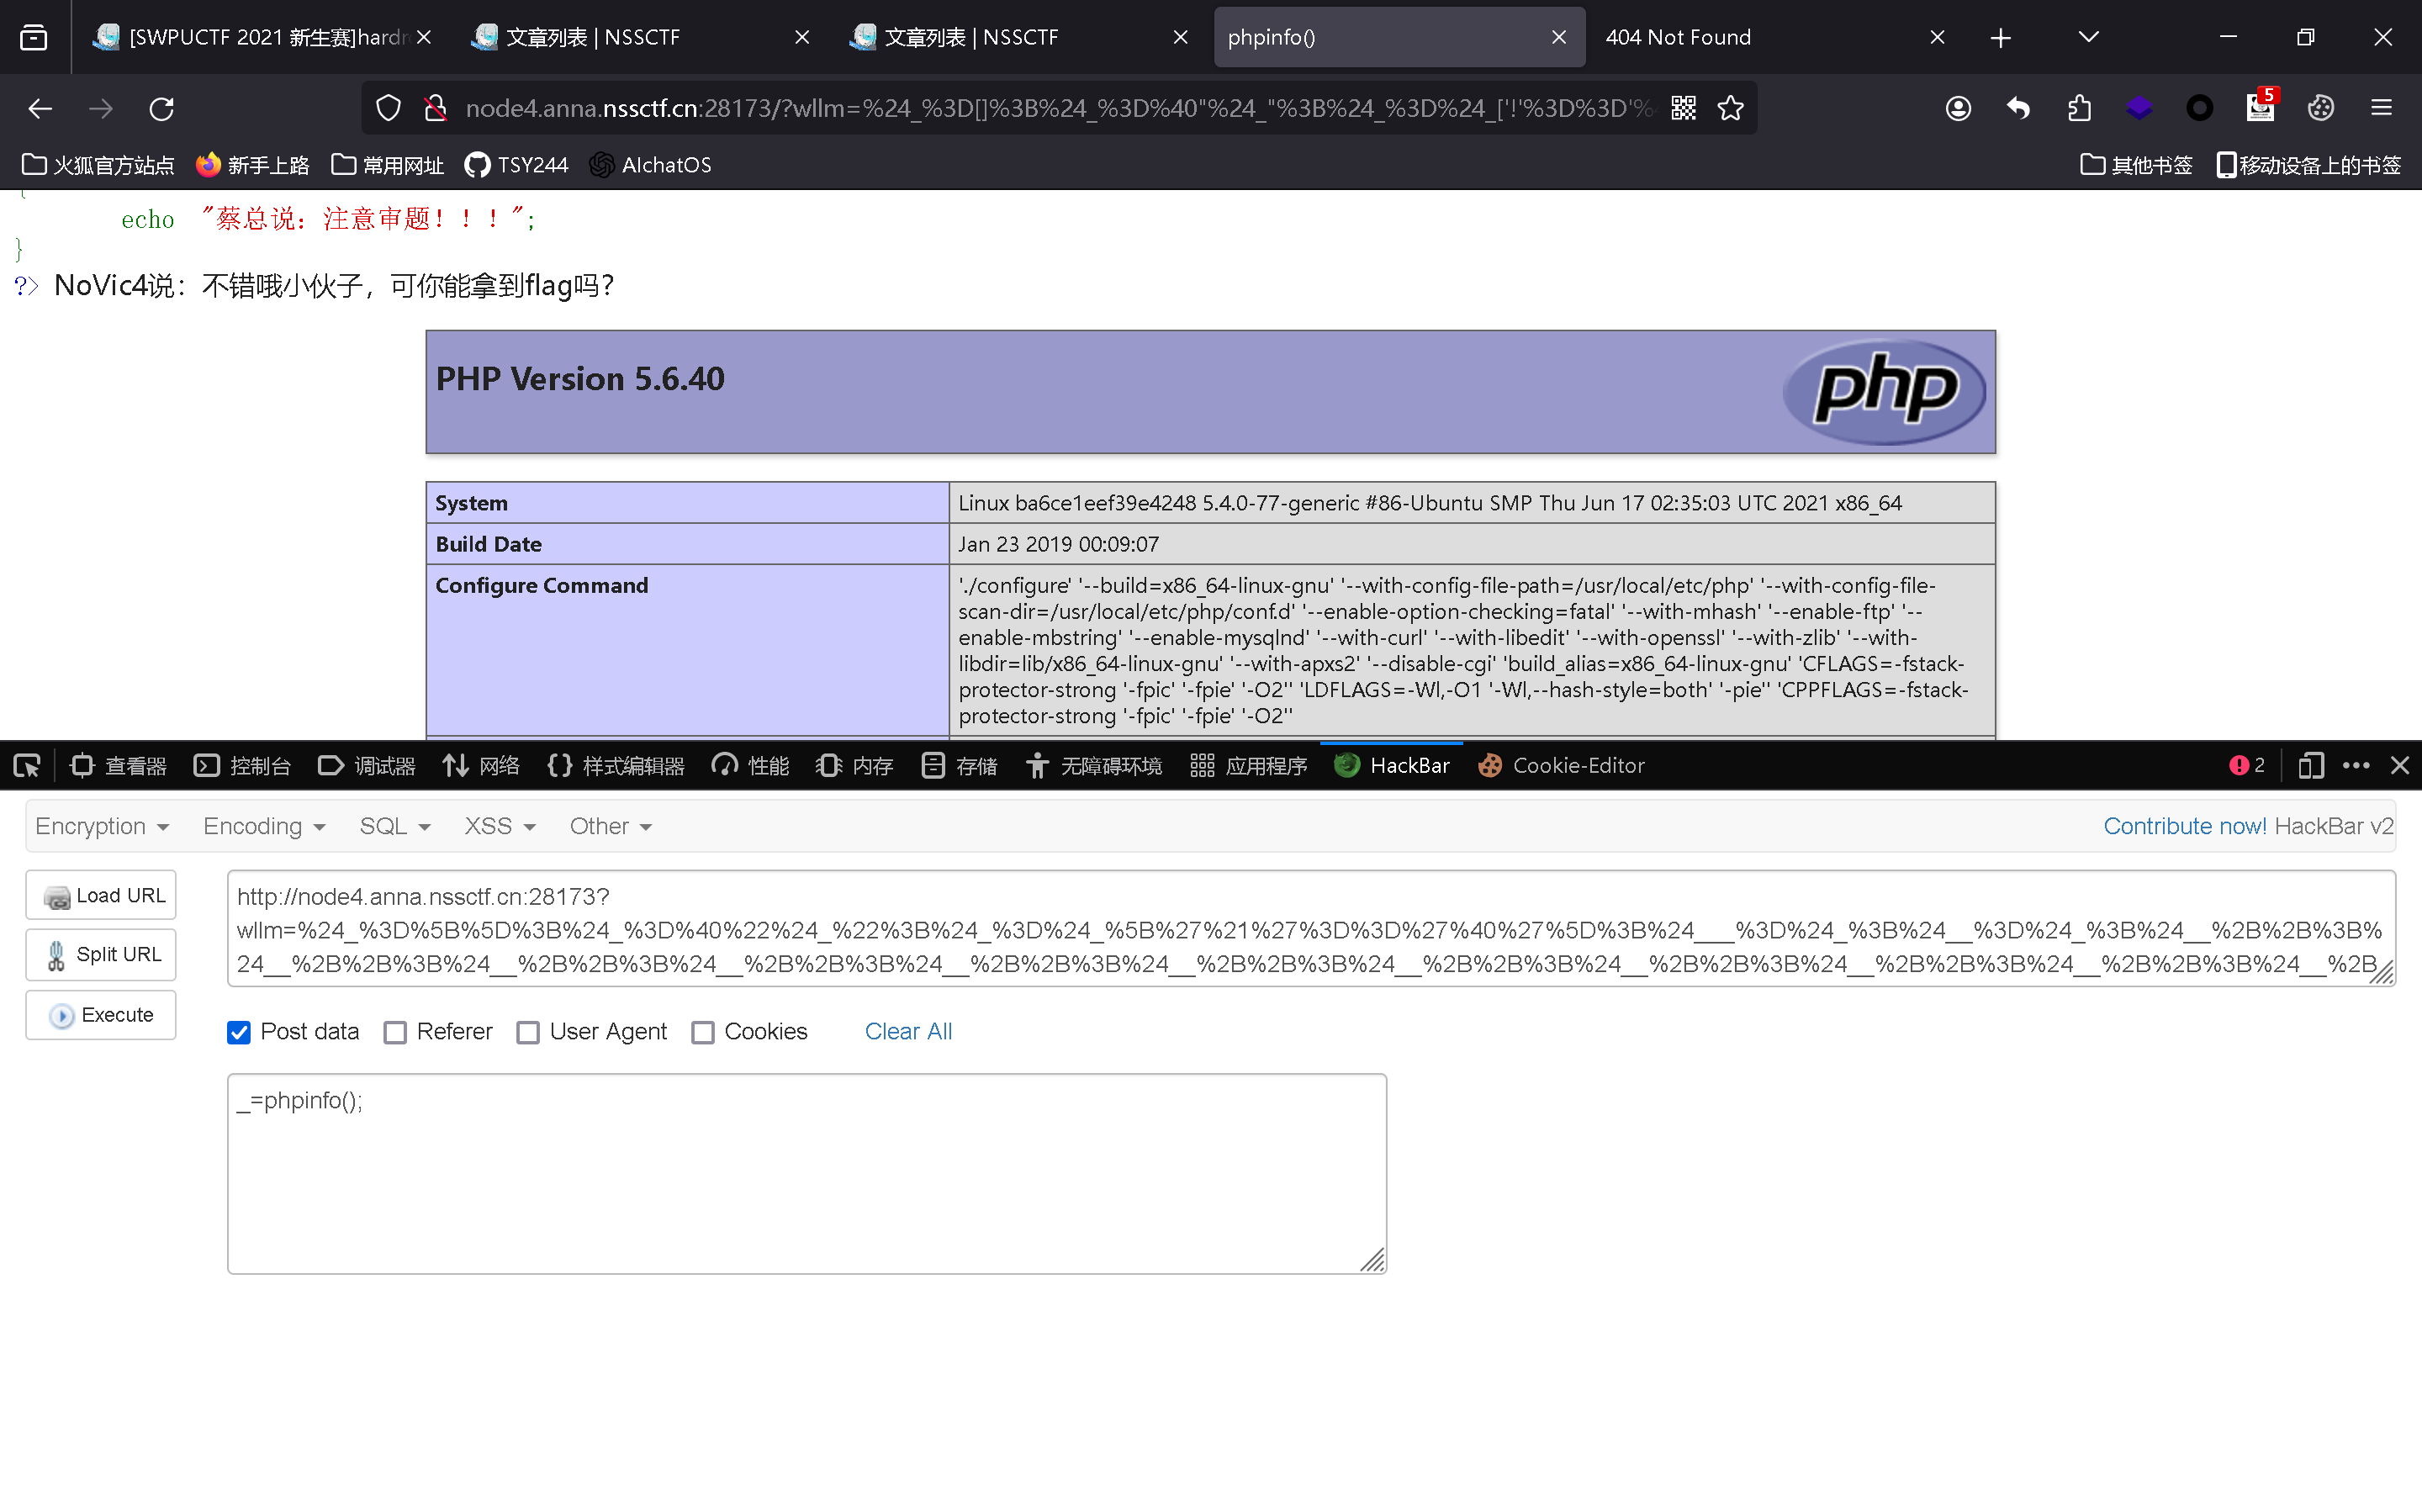Click the Clear All link
The image size is (2422, 1512).
pyautogui.click(x=908, y=1031)
